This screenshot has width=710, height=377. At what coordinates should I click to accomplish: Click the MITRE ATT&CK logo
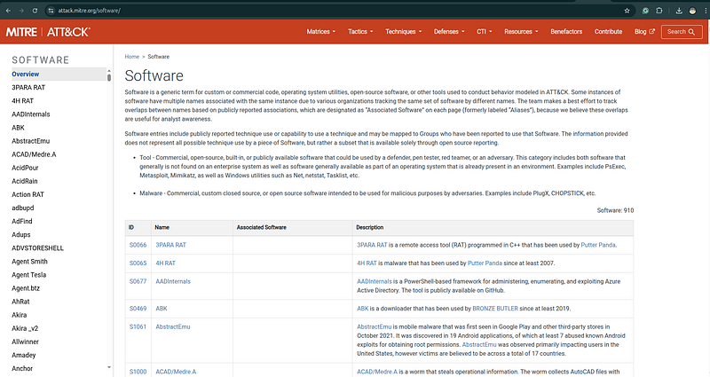(48, 32)
